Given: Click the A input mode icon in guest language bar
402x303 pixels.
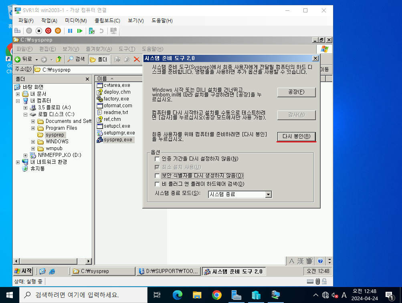Looking at the screenshot, I should click(x=291, y=261).
